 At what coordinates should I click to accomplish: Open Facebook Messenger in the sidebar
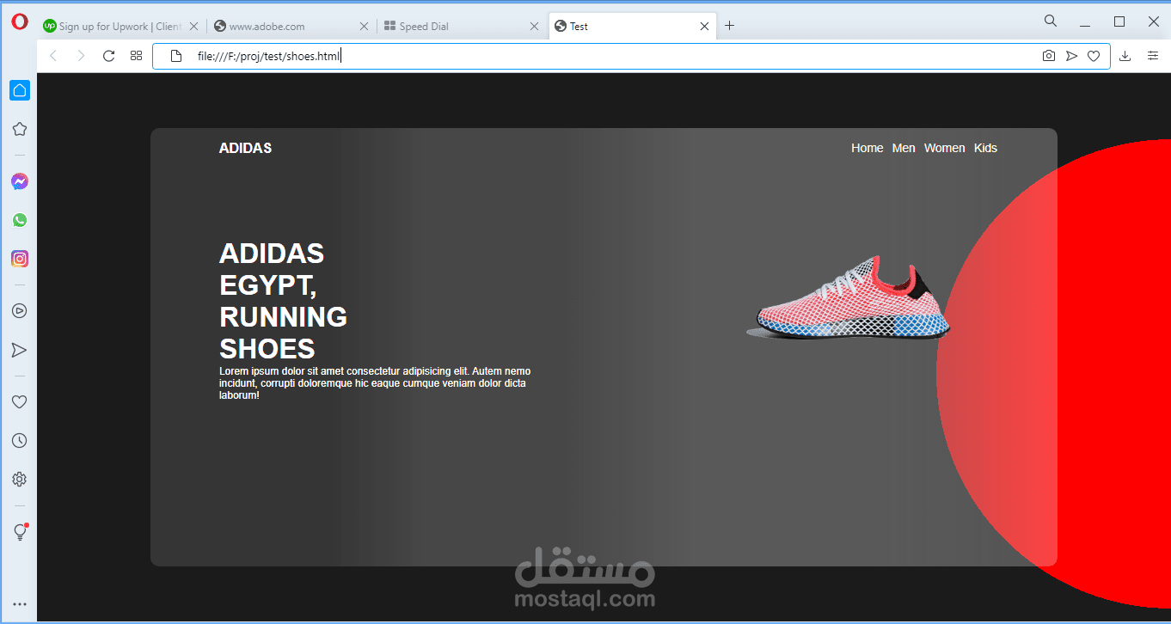point(19,180)
